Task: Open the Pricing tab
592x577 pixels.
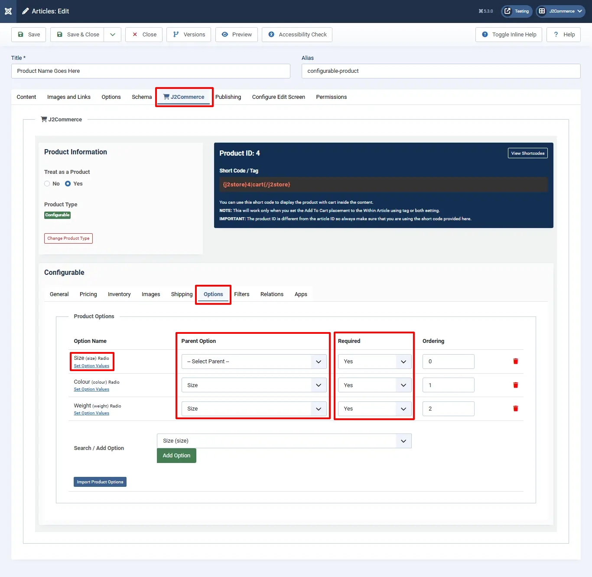Action: tap(88, 294)
